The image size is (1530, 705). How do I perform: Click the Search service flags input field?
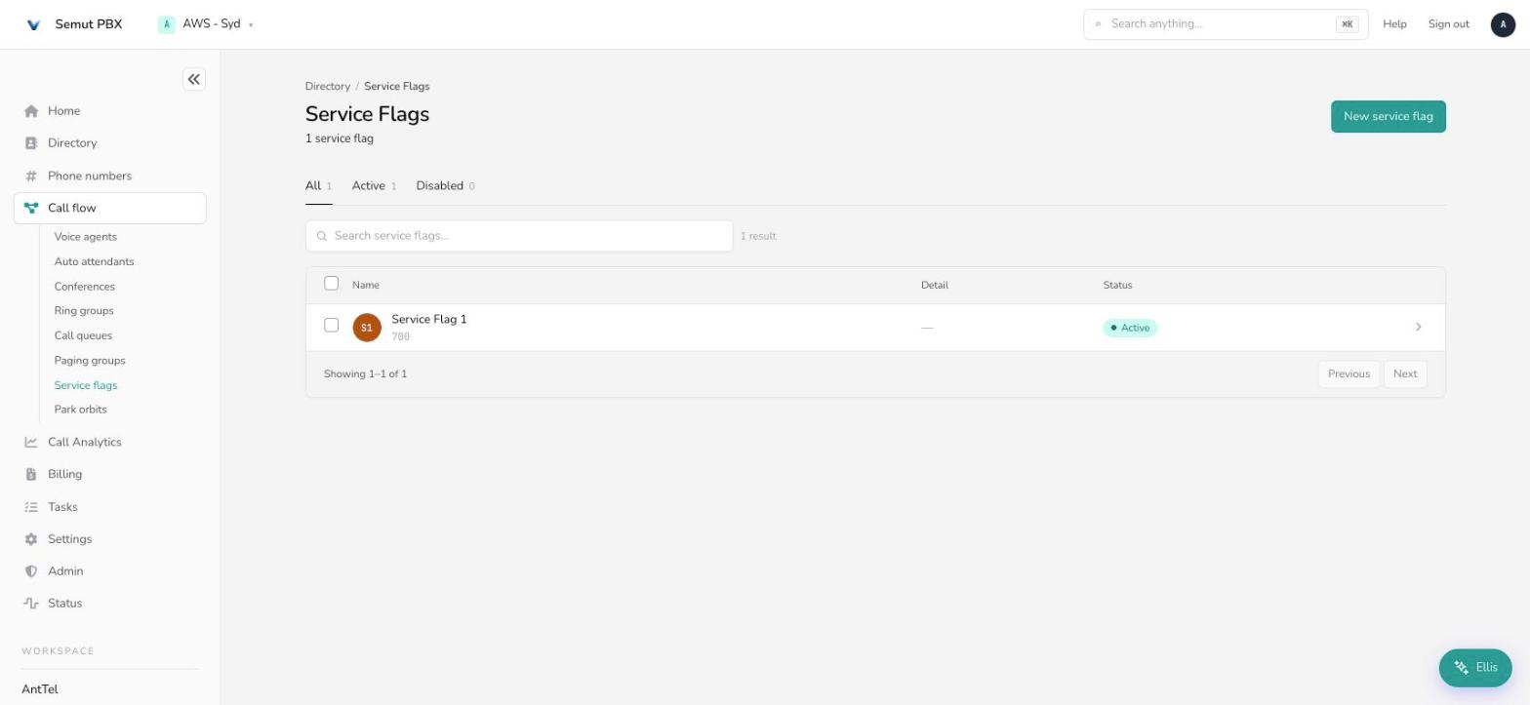point(519,236)
